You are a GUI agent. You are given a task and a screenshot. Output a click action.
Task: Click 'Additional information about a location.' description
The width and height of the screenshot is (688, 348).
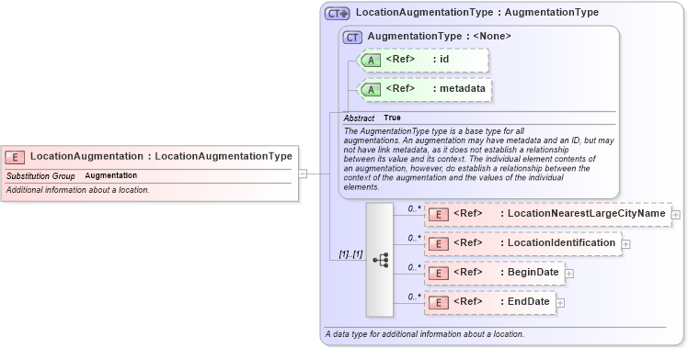pyautogui.click(x=77, y=190)
